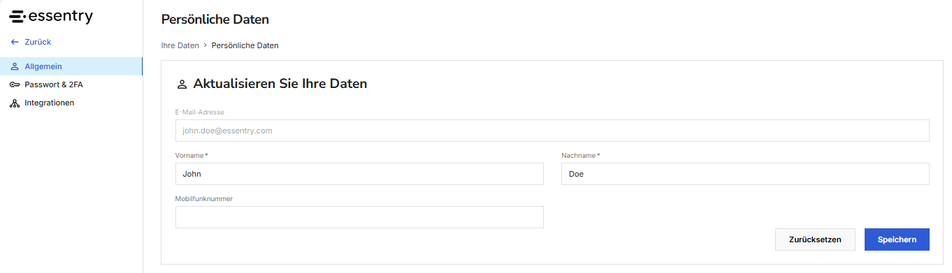Focus the empty Mobilfunknummer field
This screenshot has height=273, width=952.
(x=359, y=217)
